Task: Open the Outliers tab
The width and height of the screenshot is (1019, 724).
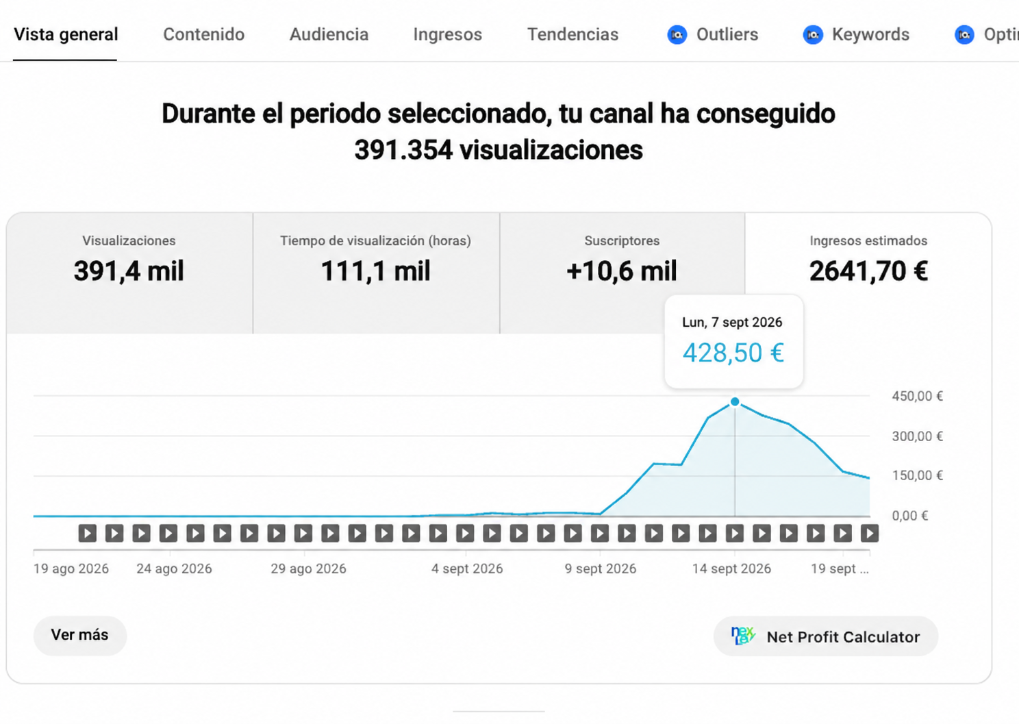Action: [x=713, y=34]
